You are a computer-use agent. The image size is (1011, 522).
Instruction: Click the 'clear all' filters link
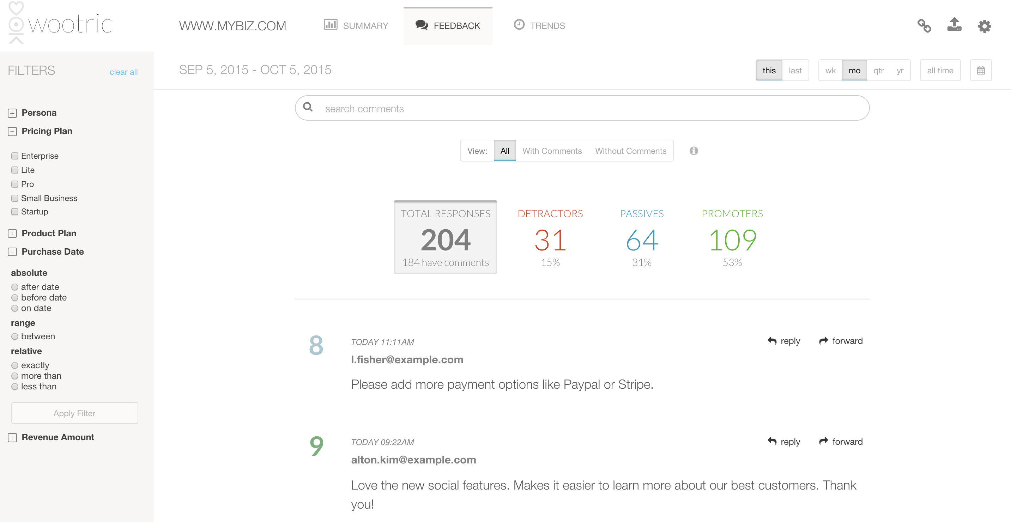point(123,72)
